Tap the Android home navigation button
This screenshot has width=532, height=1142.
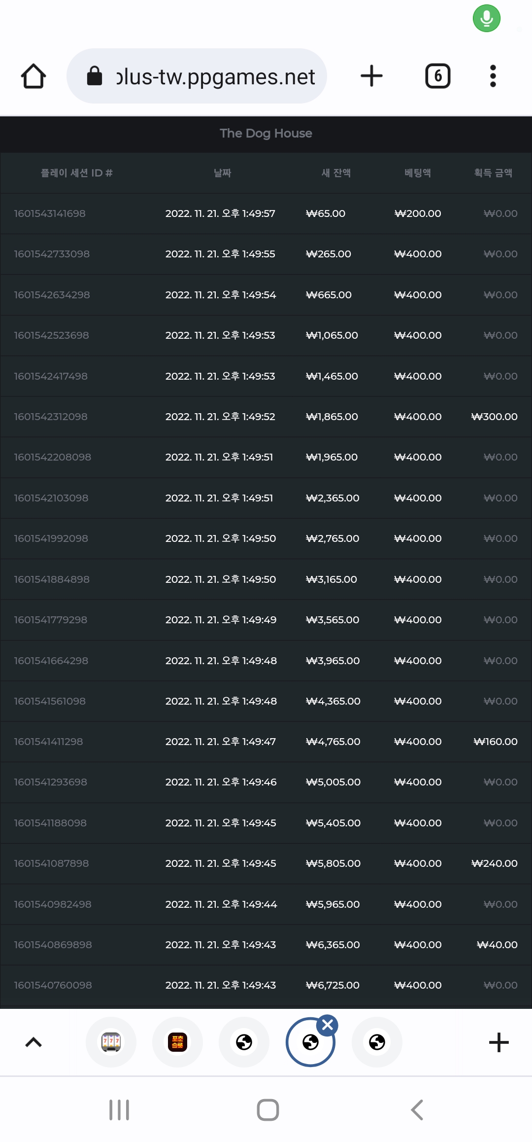pyautogui.click(x=268, y=1110)
